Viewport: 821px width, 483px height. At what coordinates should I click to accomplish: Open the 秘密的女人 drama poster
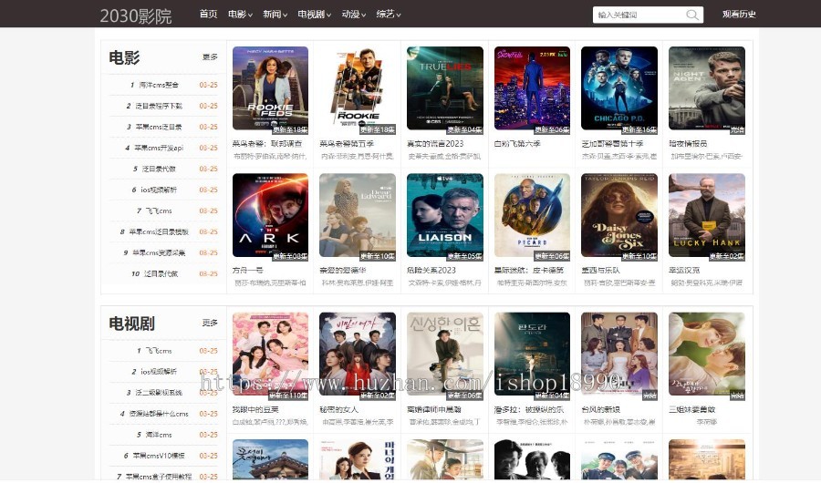(x=358, y=355)
